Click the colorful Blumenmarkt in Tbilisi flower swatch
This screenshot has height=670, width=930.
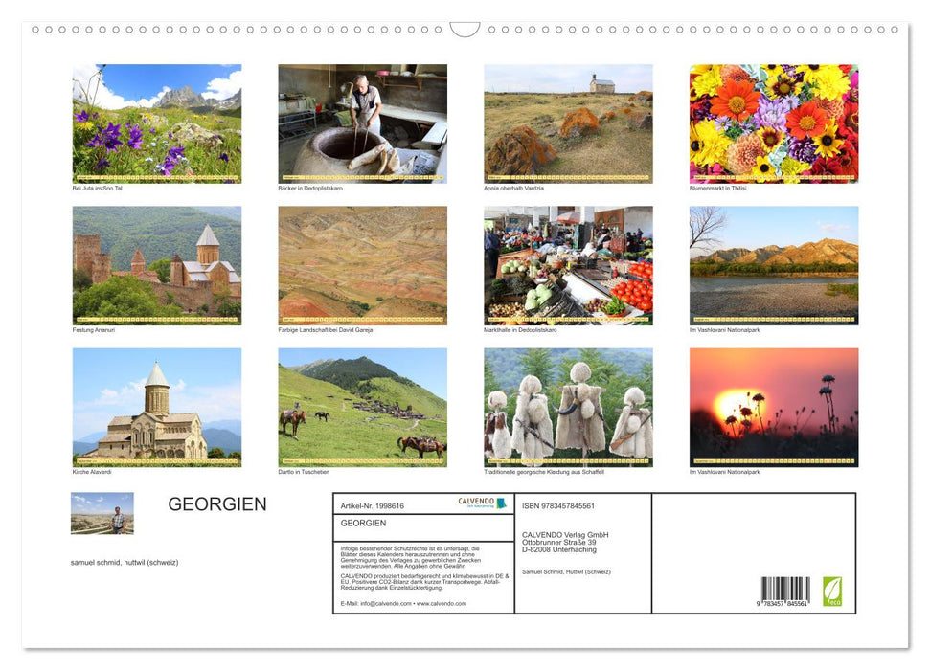pos(773,123)
